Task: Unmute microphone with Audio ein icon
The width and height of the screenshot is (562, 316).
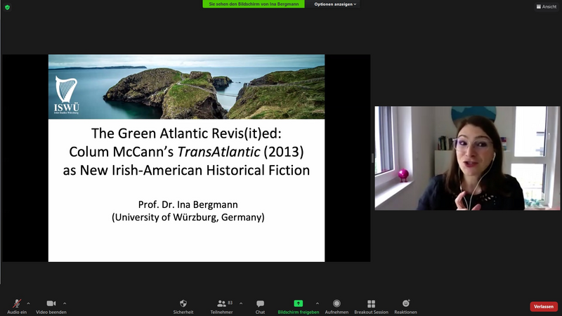Action: (17, 303)
